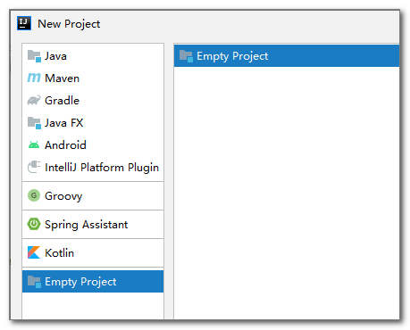The image size is (410, 330).
Task: Select the Gradle project type
Action: pyautogui.click(x=93, y=101)
